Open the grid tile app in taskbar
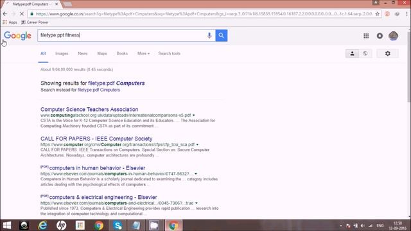Viewport: 411px width, 231px height. (80, 225)
